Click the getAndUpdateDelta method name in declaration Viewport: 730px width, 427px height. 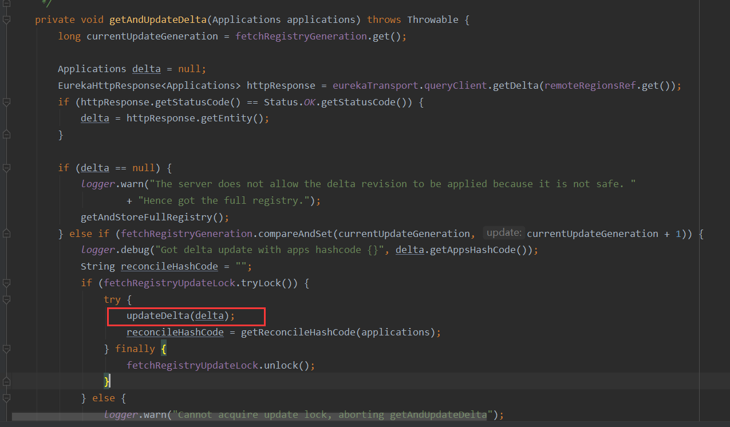(158, 19)
